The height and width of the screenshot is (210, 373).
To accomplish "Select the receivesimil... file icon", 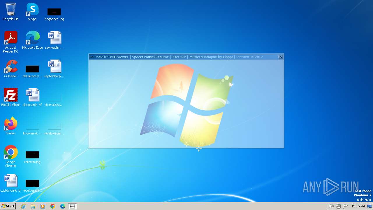I will [32, 186].
